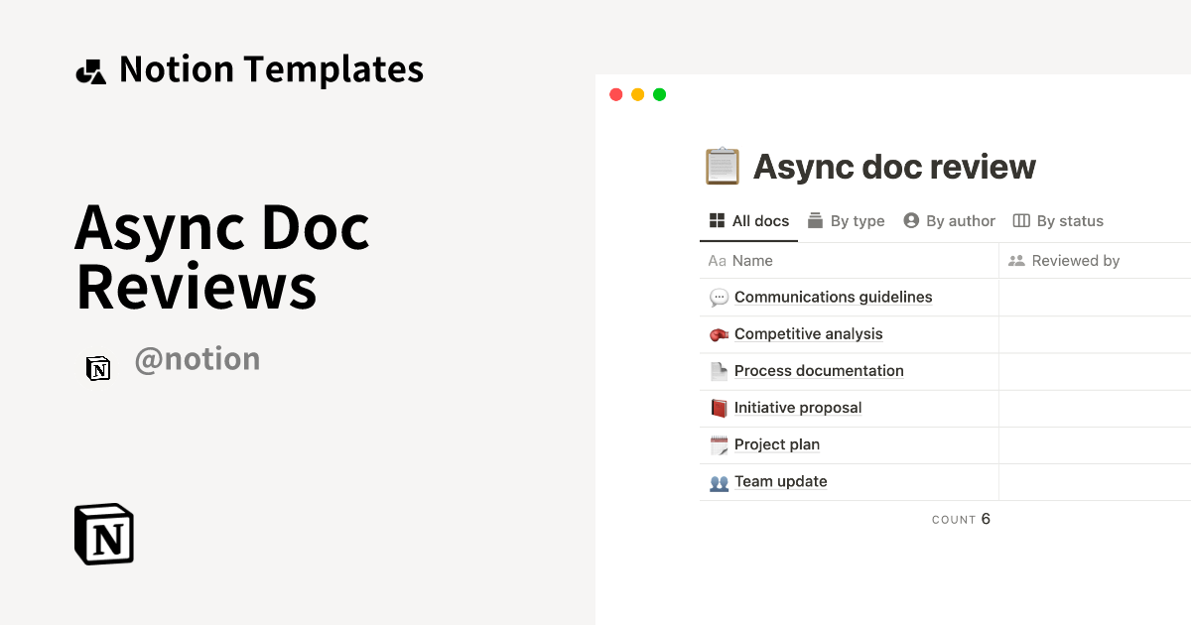The image size is (1191, 625).
Task: Click the Aa icon in the Name column header
Action: click(716, 260)
